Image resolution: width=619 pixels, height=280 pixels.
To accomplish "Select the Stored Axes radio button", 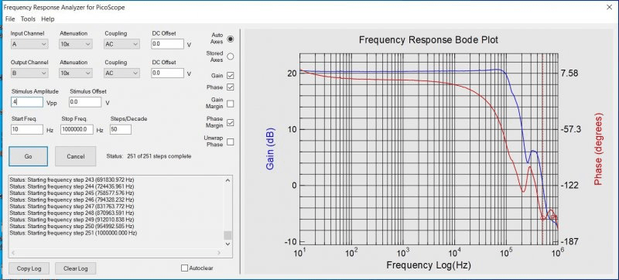I will [231, 56].
